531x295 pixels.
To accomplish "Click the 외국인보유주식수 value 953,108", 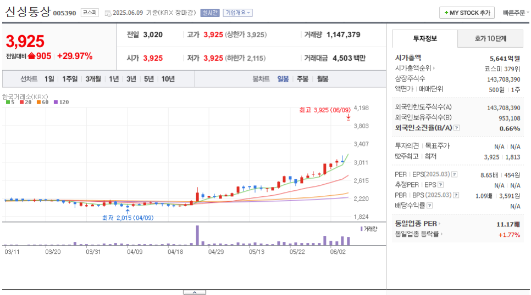I will (x=510, y=118).
